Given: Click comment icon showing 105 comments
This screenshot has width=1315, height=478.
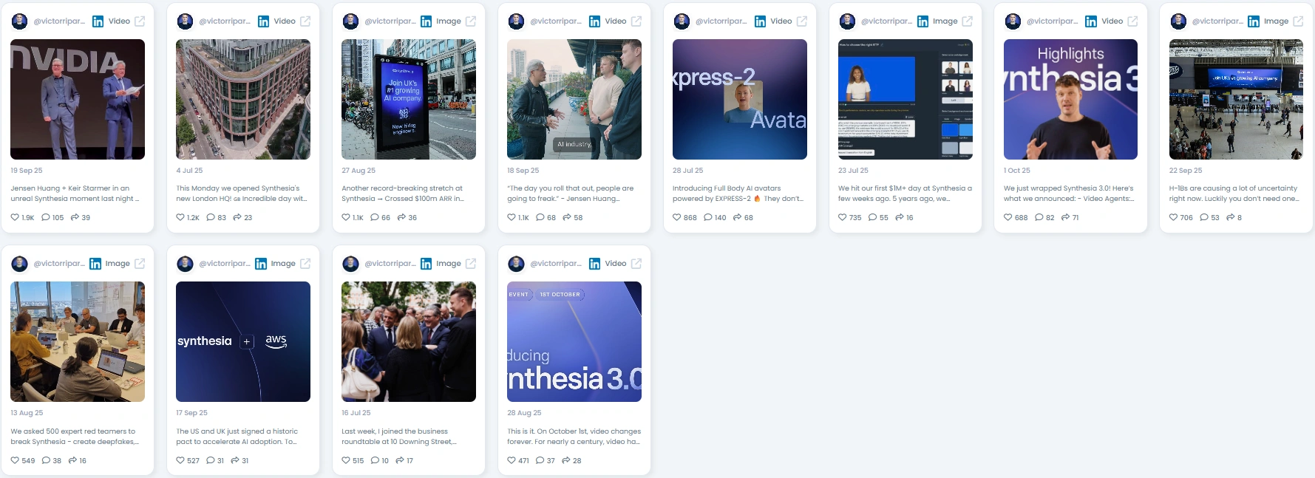Looking at the screenshot, I should tap(46, 217).
